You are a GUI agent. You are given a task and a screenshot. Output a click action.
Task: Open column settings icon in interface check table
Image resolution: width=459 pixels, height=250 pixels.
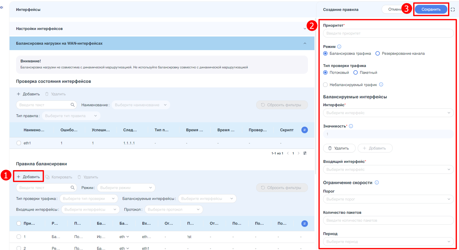tap(304, 130)
